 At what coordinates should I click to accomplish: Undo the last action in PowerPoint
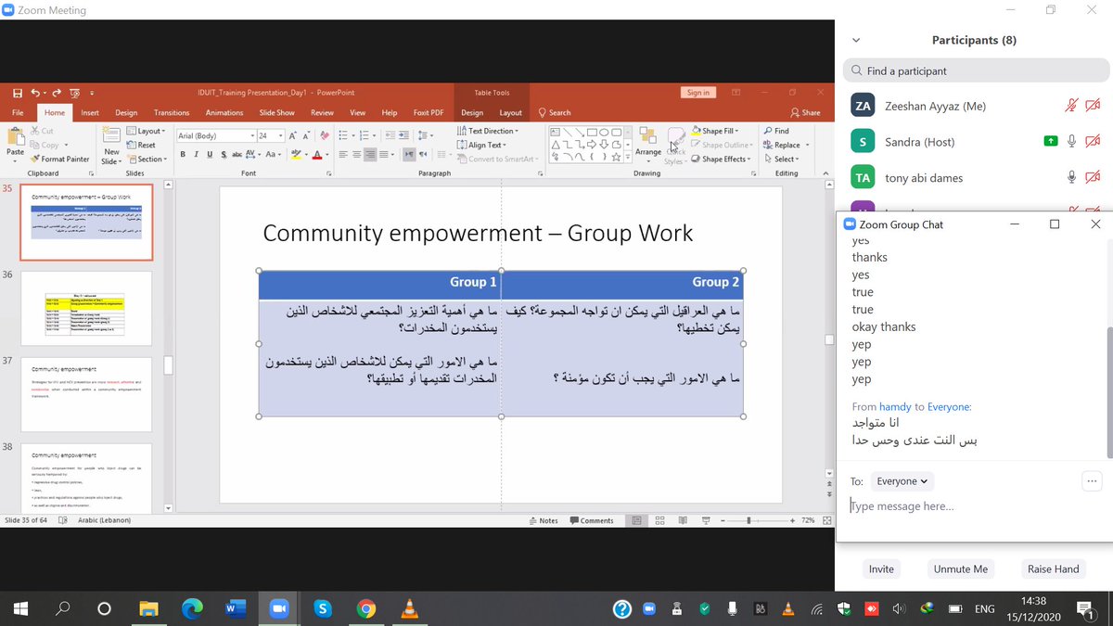[x=36, y=93]
